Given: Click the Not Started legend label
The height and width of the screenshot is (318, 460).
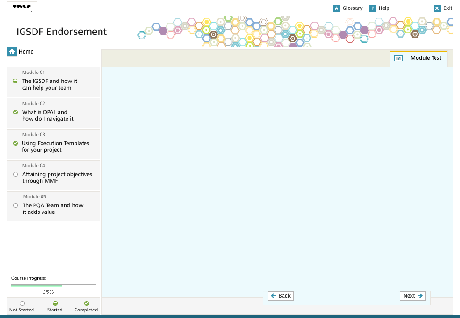Looking at the screenshot, I should click(22, 310).
